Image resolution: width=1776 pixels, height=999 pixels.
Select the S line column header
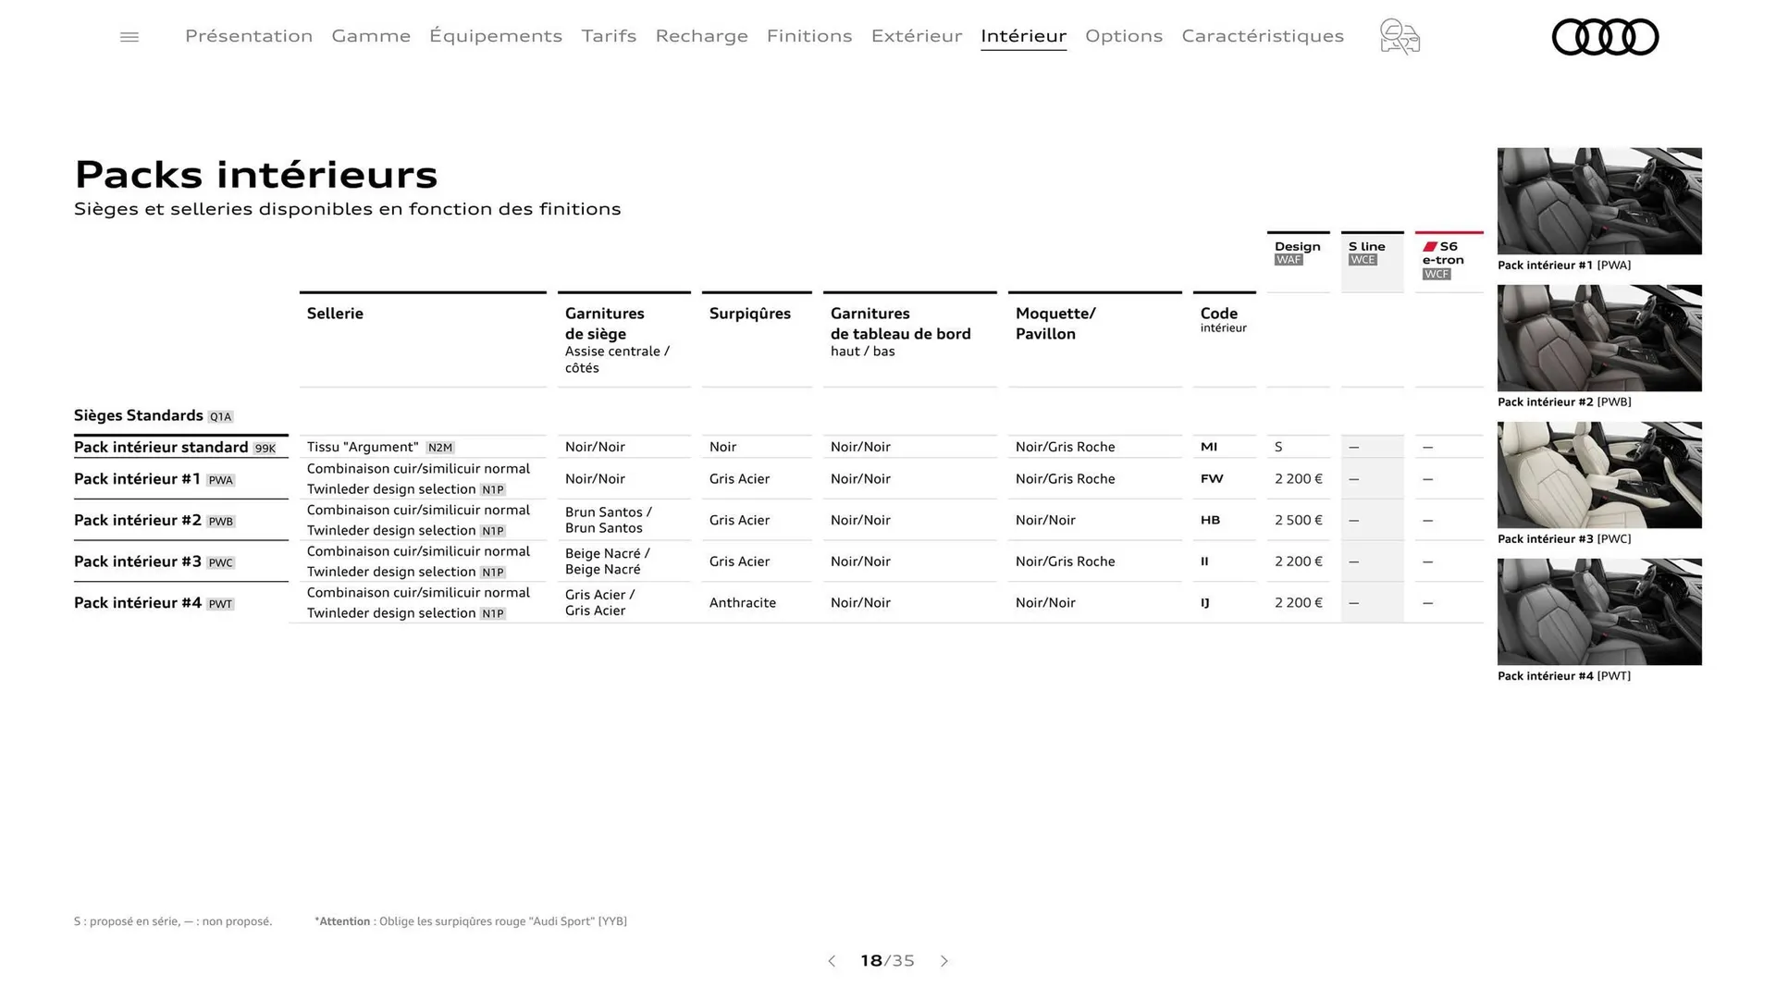[x=1366, y=246]
